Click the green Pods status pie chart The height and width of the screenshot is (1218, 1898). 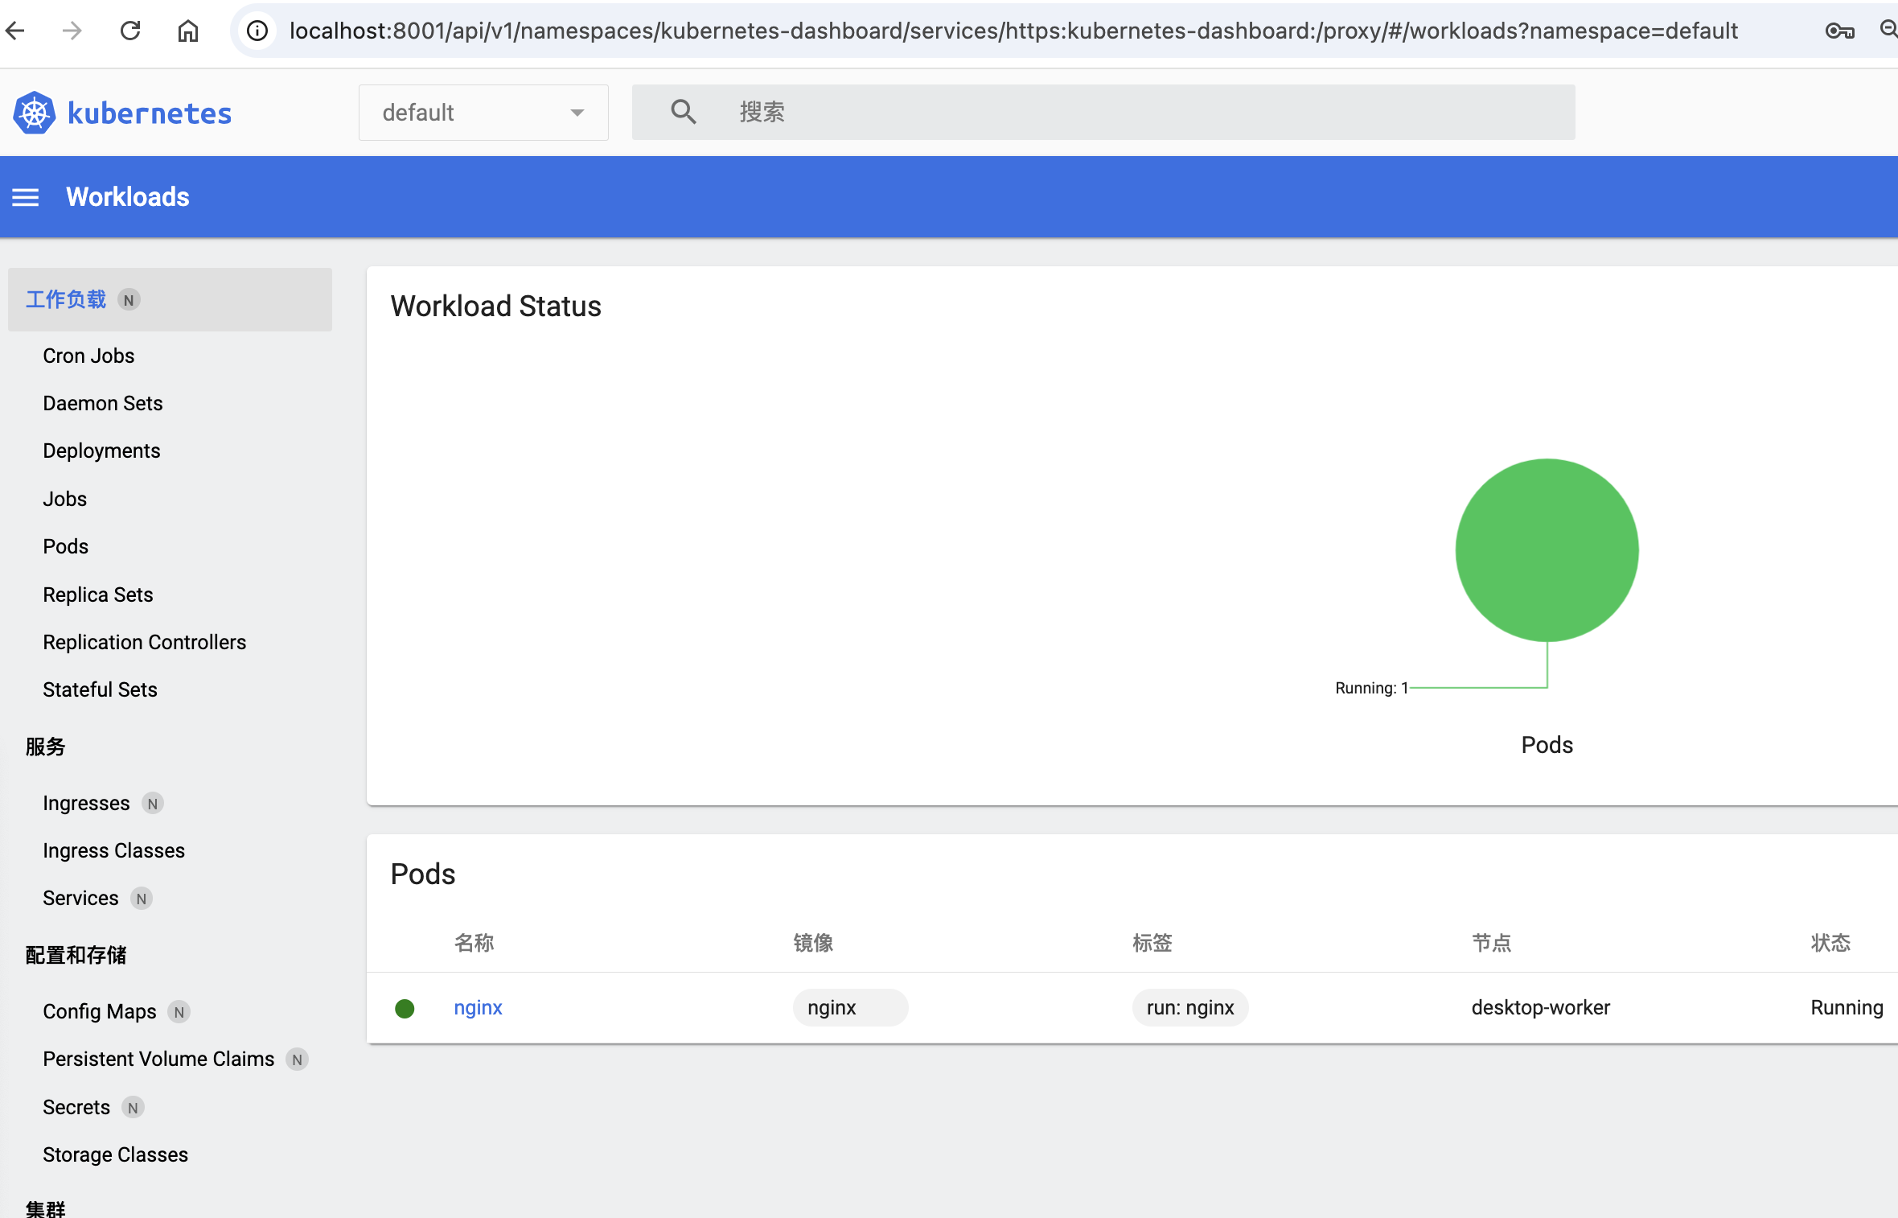pos(1547,550)
